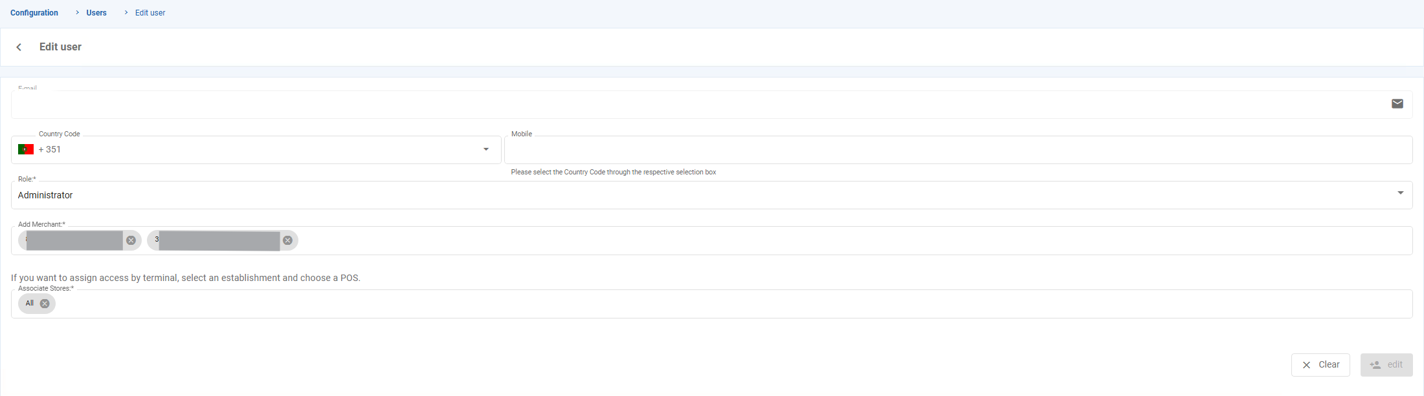Remove the All chip from Associate Stores
Viewport: 1424px width, 396px height.
pyautogui.click(x=45, y=304)
